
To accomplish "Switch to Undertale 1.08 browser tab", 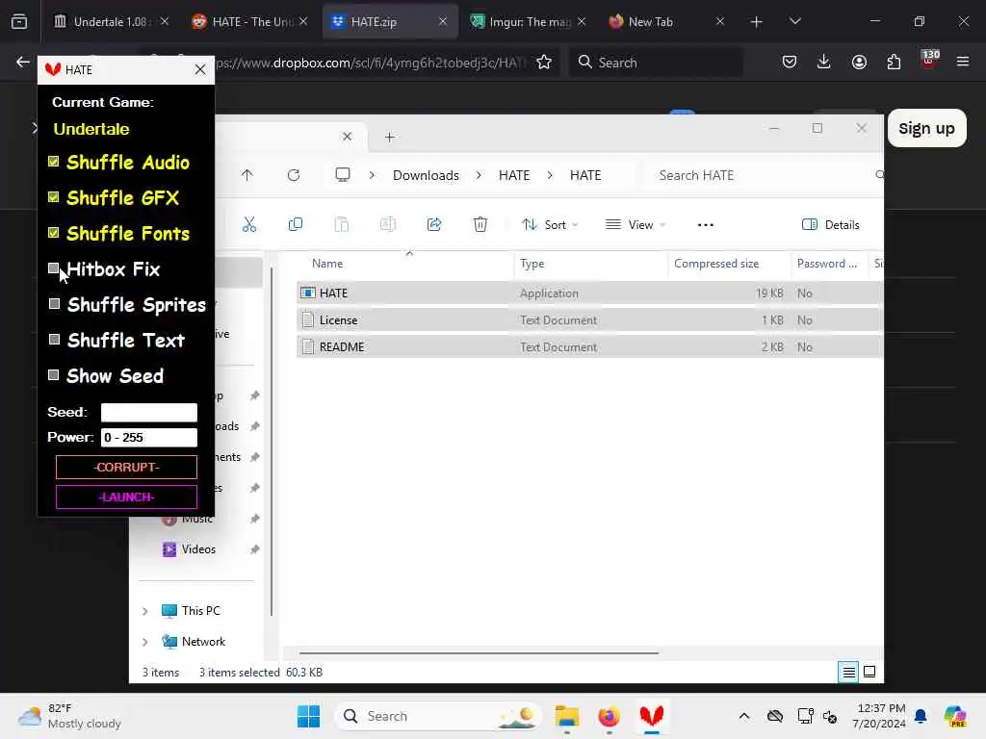I will tap(112, 21).
